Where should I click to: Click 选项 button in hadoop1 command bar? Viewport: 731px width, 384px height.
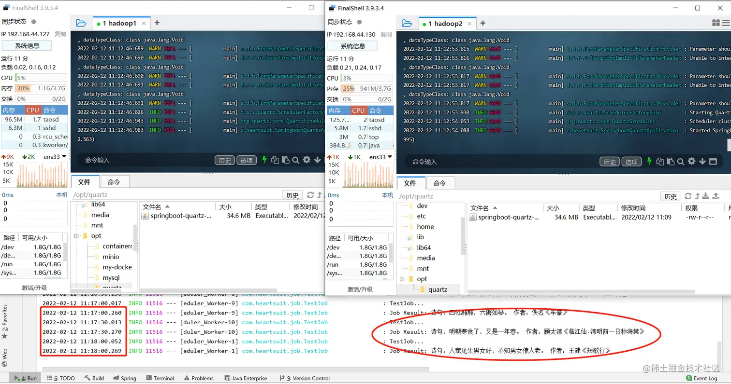247,161
